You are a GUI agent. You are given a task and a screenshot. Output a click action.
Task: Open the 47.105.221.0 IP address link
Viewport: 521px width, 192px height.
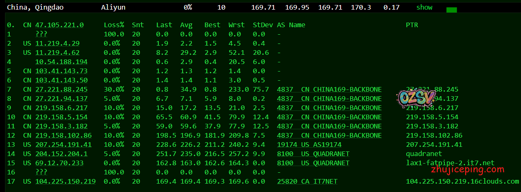tap(59, 25)
